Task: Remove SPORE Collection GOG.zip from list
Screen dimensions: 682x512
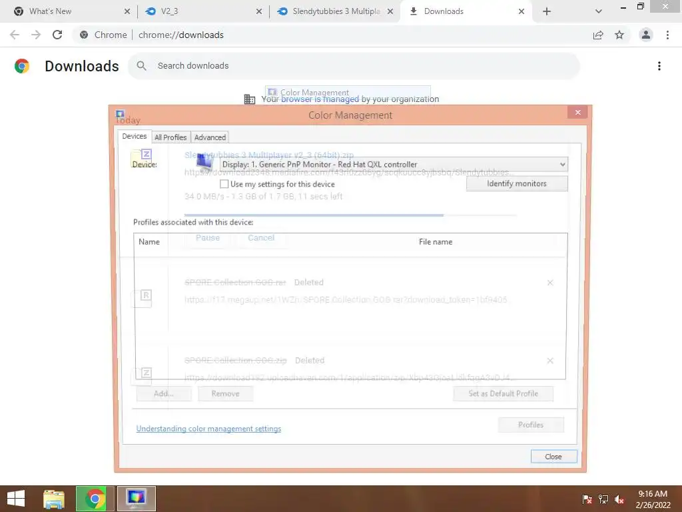Action: pyautogui.click(x=550, y=361)
